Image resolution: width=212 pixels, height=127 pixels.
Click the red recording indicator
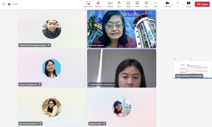9,4
